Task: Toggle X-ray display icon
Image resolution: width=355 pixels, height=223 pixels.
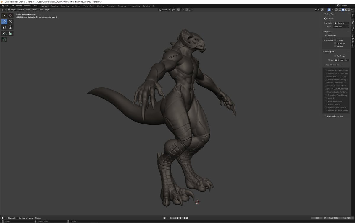Action: pyautogui.click(x=336, y=9)
